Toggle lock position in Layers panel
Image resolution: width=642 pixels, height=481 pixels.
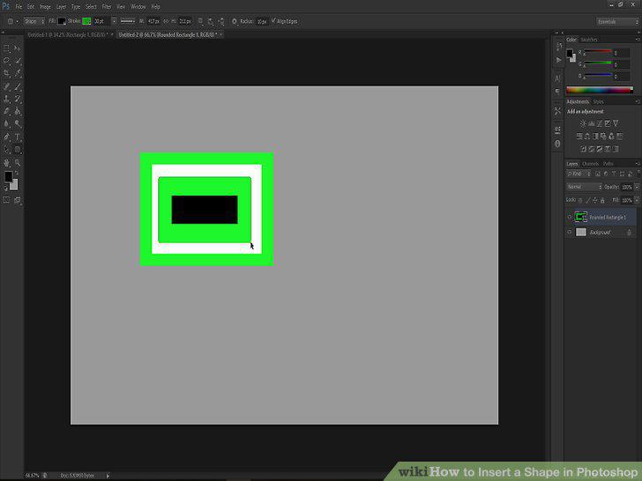pyautogui.click(x=595, y=201)
